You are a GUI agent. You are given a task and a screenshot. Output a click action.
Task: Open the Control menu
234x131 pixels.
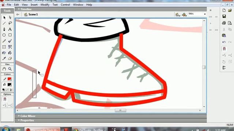pos(65,5)
